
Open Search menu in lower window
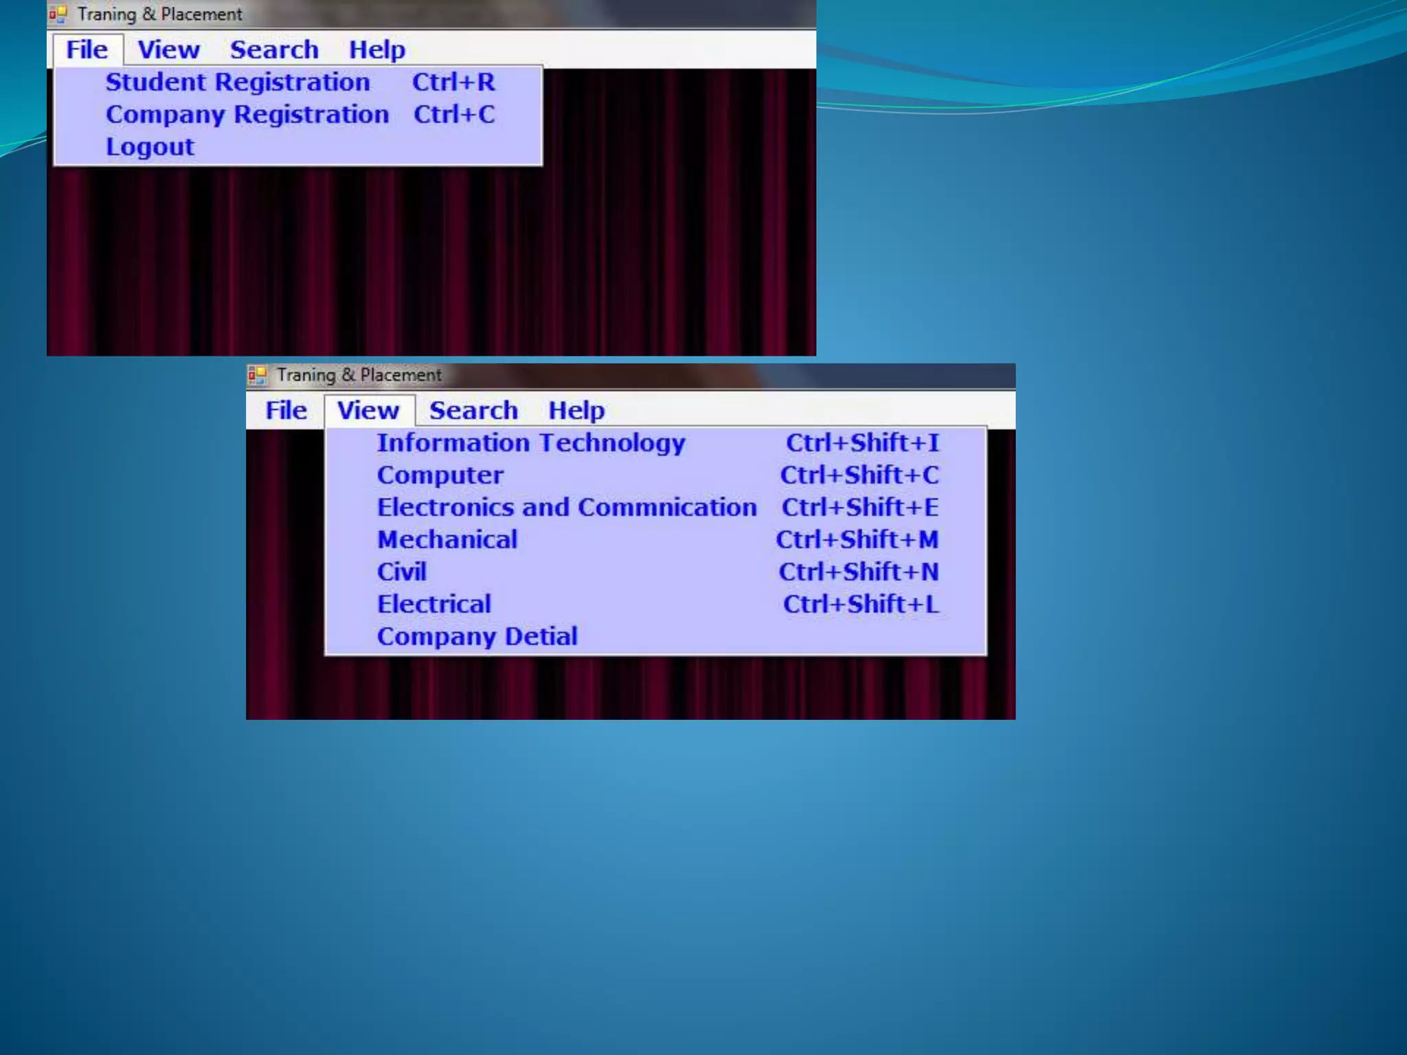point(473,411)
